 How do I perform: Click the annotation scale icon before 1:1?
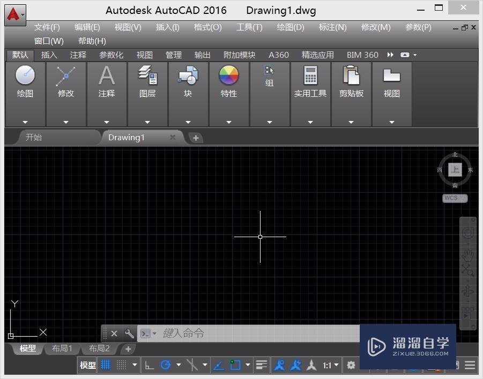coord(311,365)
